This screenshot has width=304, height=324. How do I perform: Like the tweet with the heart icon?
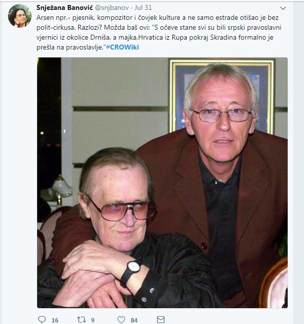(x=121, y=320)
